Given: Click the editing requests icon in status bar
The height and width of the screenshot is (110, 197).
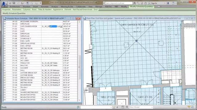Looking at the screenshot, I should click(115, 107).
